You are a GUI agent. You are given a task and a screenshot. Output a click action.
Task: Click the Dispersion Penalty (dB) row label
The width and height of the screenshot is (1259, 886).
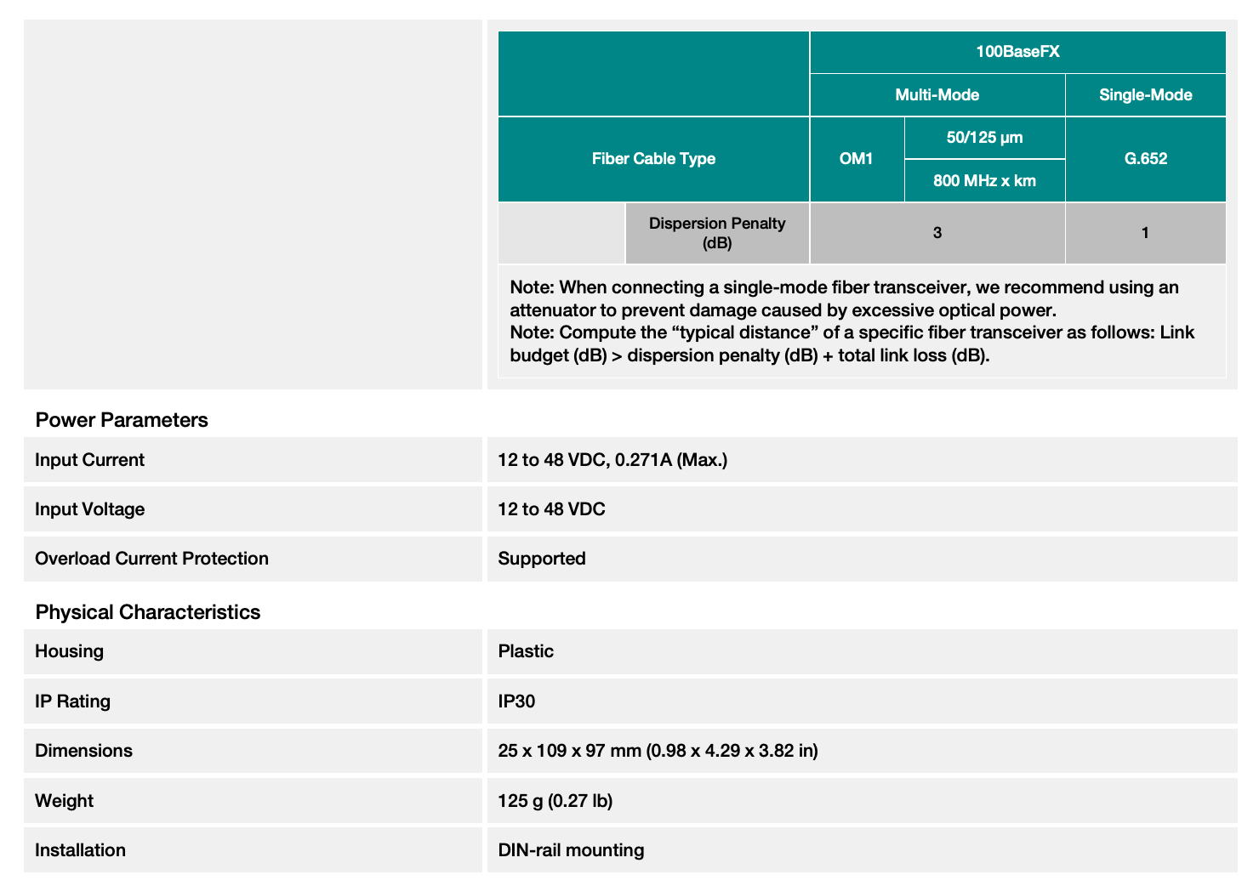point(717,233)
